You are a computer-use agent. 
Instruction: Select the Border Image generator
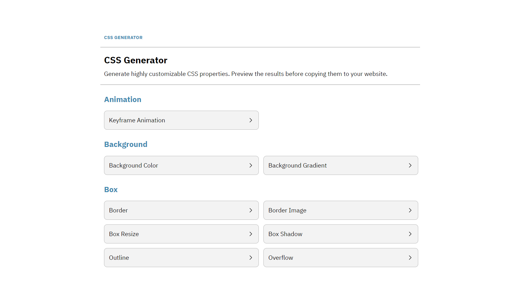click(x=287, y=210)
